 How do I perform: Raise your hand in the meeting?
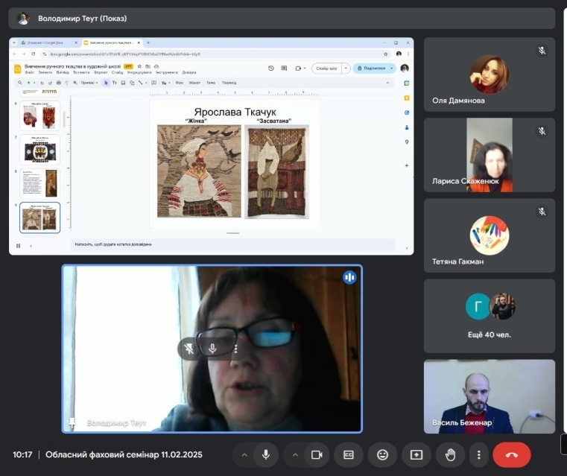[x=450, y=454]
